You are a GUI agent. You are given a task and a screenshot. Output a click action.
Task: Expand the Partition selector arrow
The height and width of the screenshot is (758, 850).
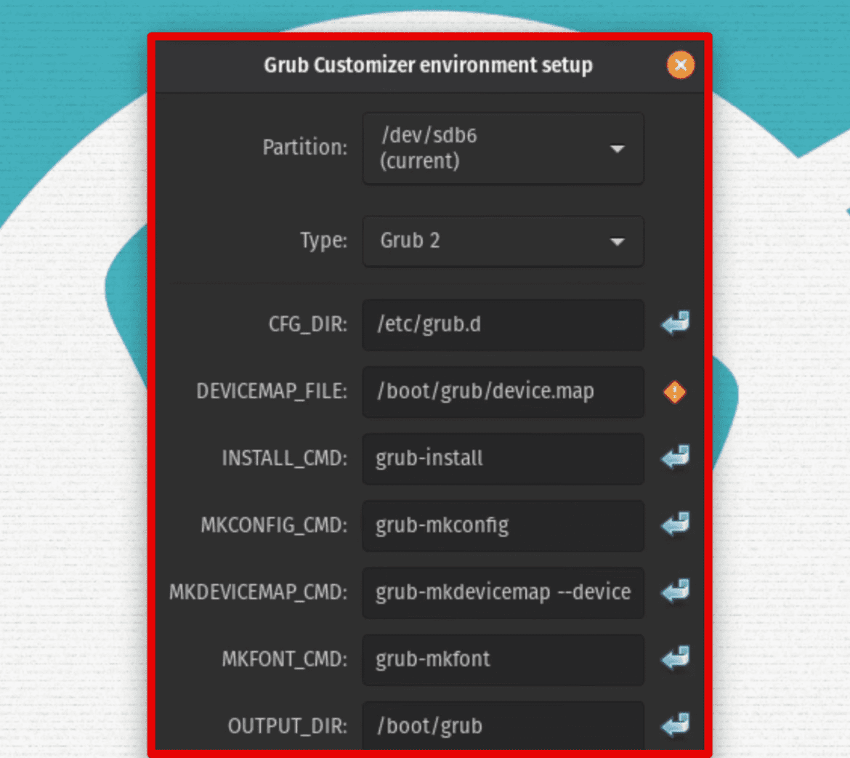(618, 148)
